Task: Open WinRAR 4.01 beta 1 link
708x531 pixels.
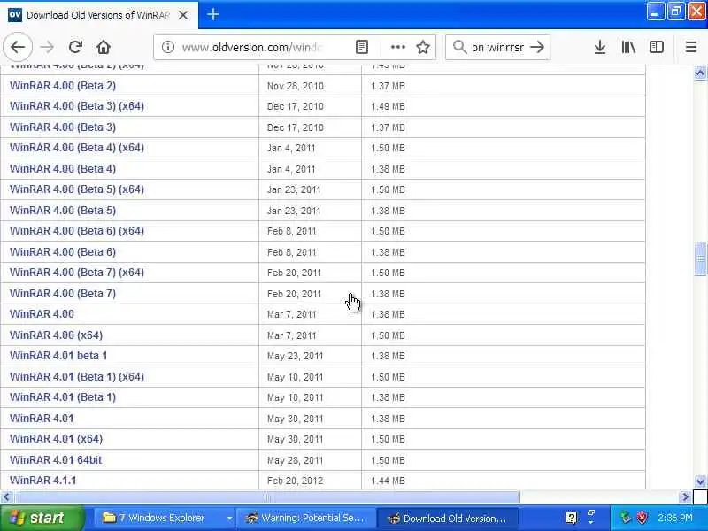Action: [58, 356]
